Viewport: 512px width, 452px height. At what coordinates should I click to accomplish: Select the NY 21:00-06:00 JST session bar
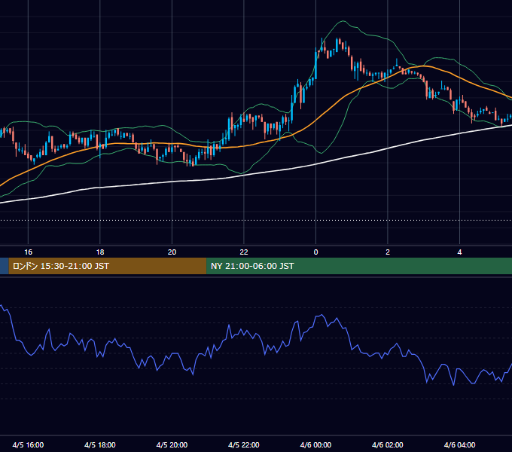[359, 266]
